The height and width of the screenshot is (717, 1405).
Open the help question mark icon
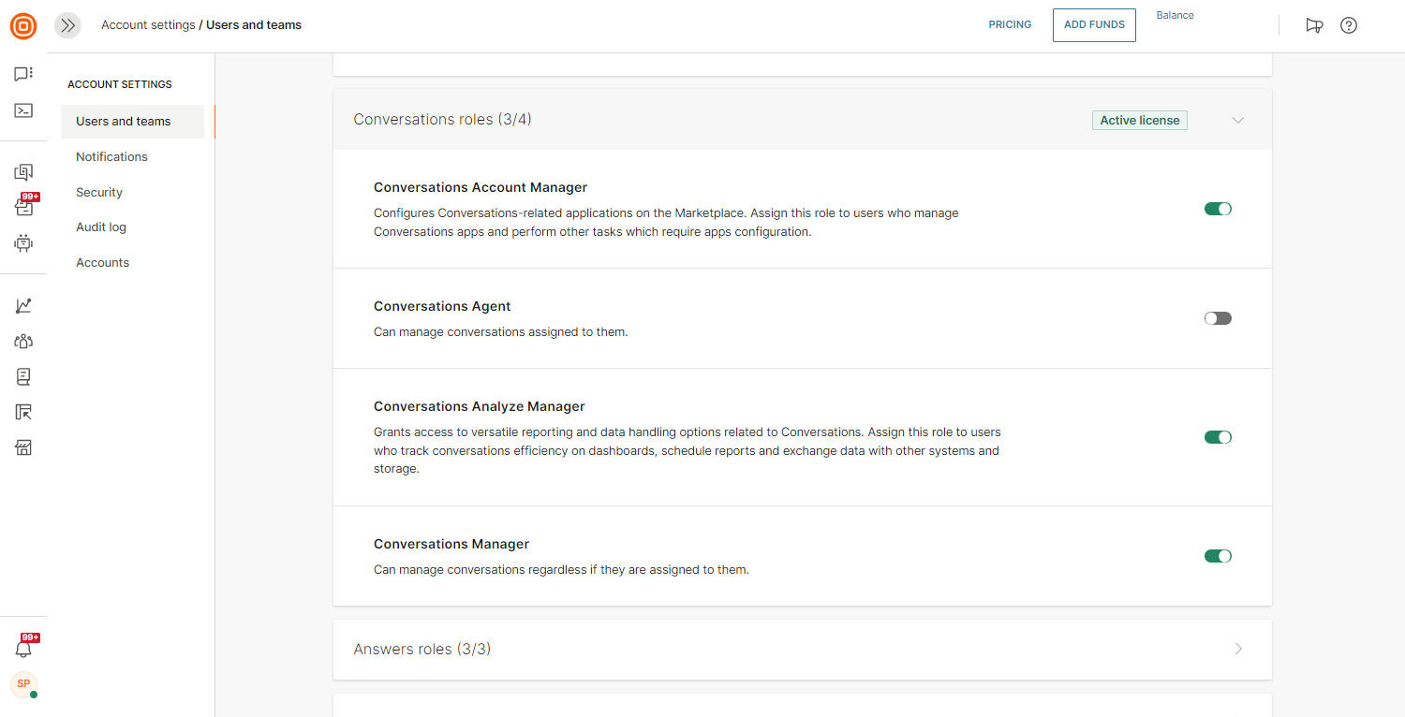coord(1349,26)
